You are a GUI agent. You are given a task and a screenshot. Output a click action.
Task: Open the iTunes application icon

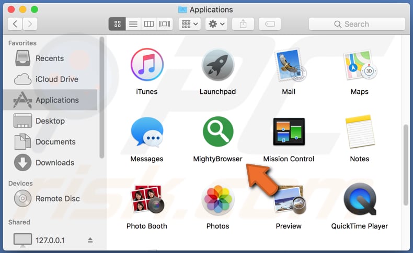click(147, 64)
